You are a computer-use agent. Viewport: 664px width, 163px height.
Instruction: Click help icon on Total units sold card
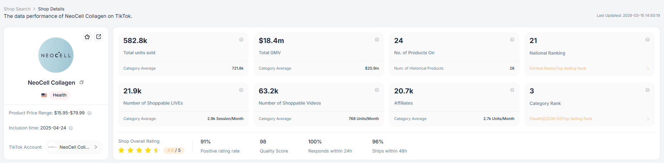241,40
